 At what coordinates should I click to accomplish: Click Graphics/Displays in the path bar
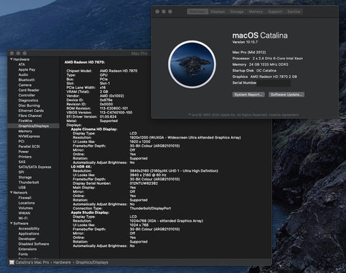[92, 262]
